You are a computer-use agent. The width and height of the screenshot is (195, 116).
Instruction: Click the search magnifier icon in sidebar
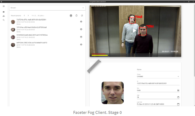(x=4, y=20)
